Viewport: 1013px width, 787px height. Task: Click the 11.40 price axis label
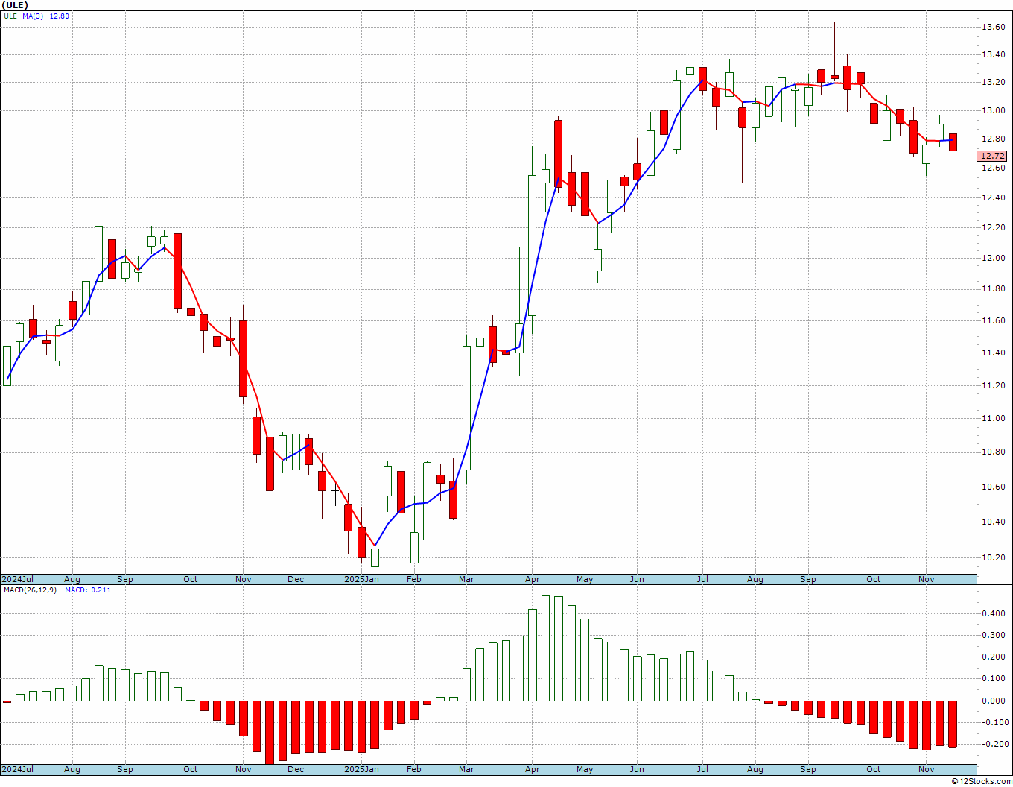pyautogui.click(x=994, y=353)
